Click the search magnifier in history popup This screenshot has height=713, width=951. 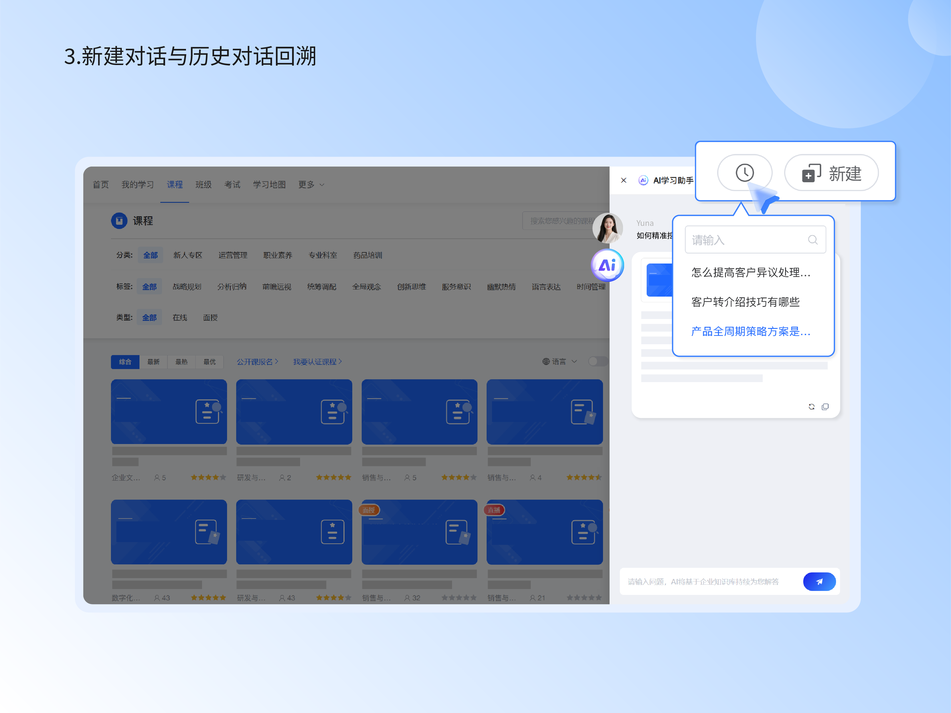click(x=812, y=240)
